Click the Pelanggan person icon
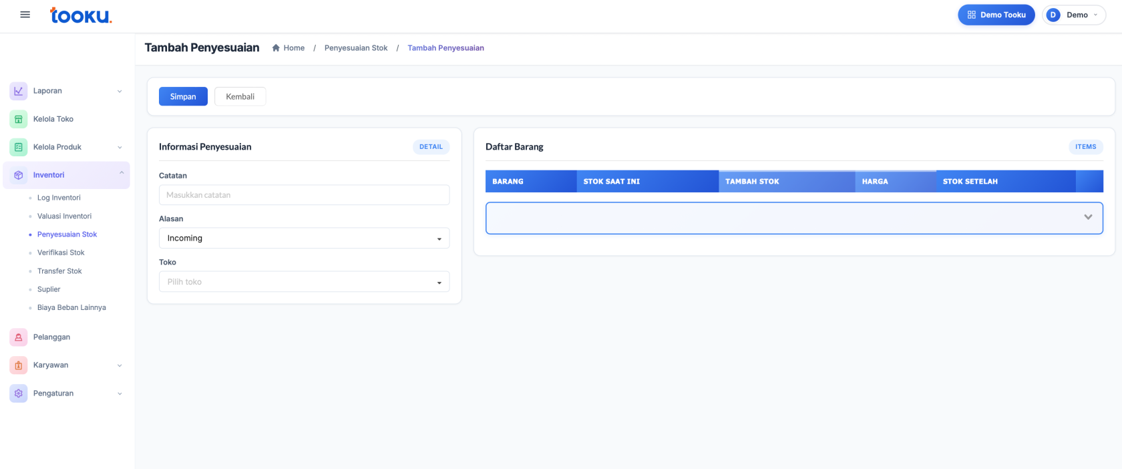The width and height of the screenshot is (1122, 469). pyautogui.click(x=19, y=337)
